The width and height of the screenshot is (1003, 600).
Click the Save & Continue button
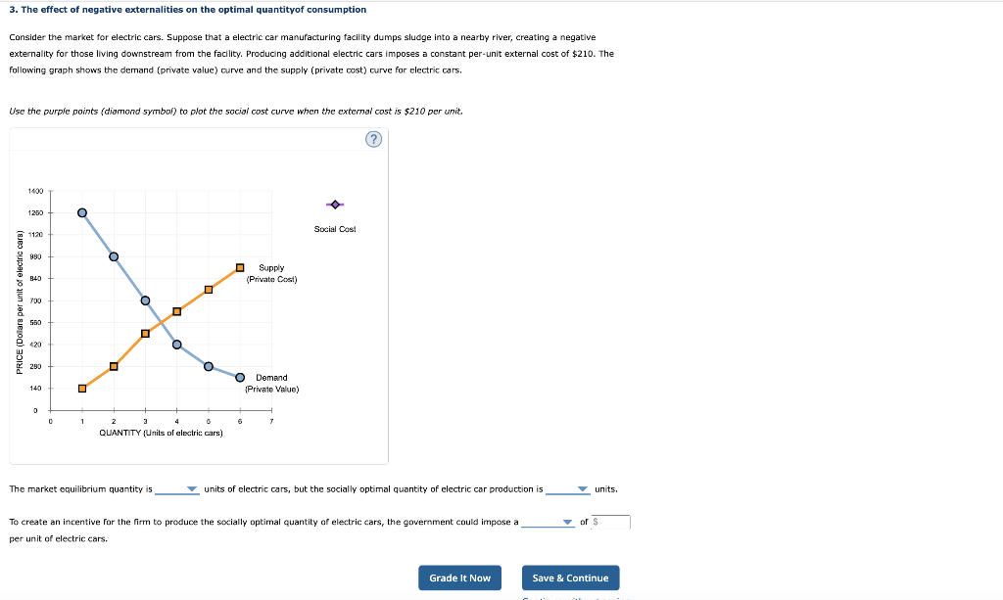click(570, 577)
